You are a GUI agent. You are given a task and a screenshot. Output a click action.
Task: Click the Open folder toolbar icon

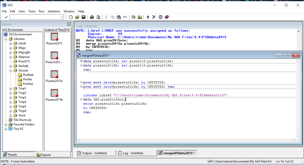coord(77,17)
